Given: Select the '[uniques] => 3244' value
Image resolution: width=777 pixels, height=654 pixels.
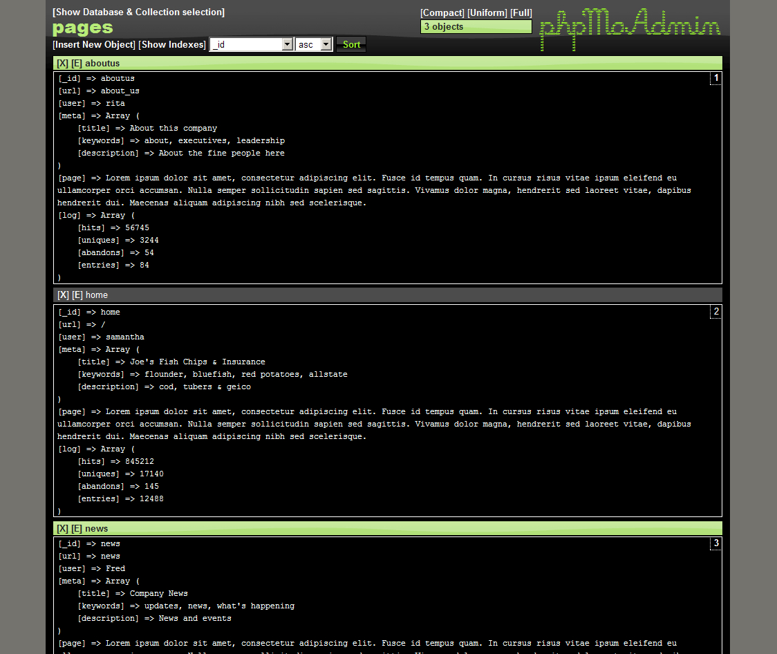Looking at the screenshot, I should [118, 241].
